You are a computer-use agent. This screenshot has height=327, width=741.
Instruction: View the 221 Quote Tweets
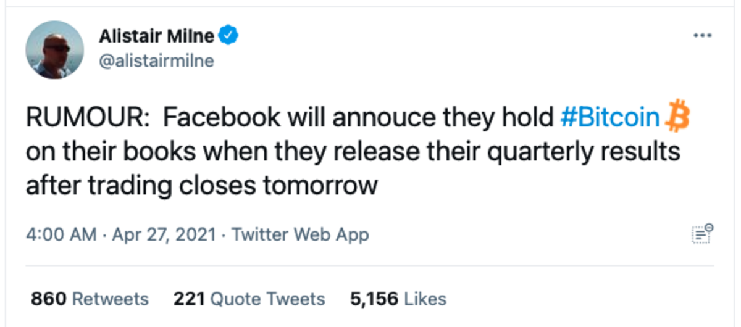pos(249,299)
